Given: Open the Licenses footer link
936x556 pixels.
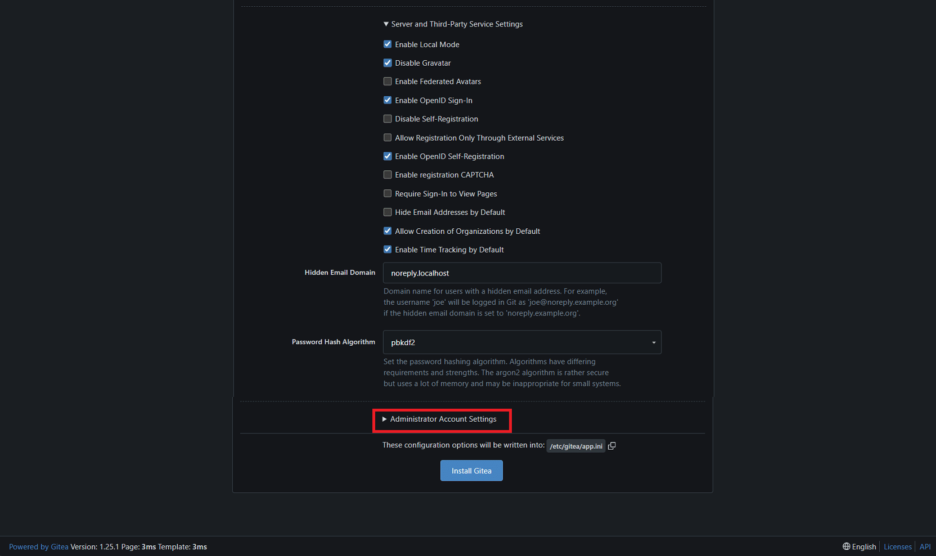Looking at the screenshot, I should 897,547.
